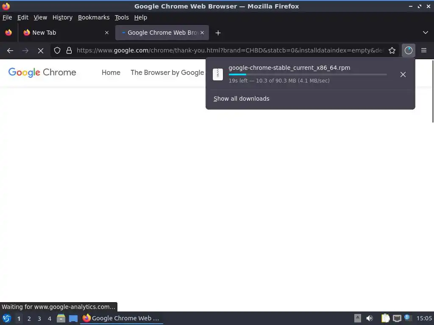Open the View menu
The image size is (434, 325).
(x=40, y=17)
